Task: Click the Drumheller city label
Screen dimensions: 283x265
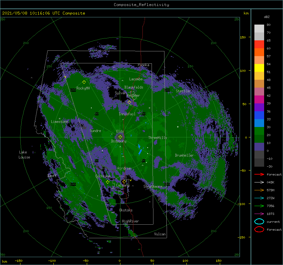Action: pos(184,155)
